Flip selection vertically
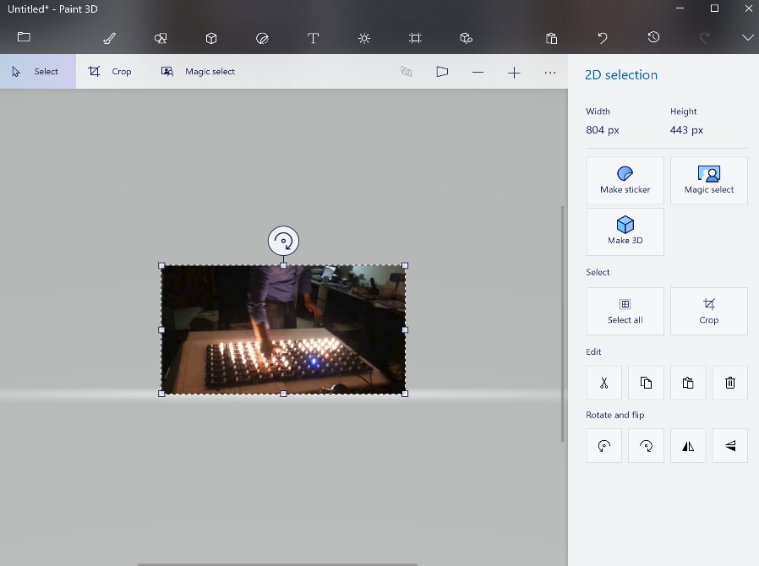The width and height of the screenshot is (759, 566). 730,445
